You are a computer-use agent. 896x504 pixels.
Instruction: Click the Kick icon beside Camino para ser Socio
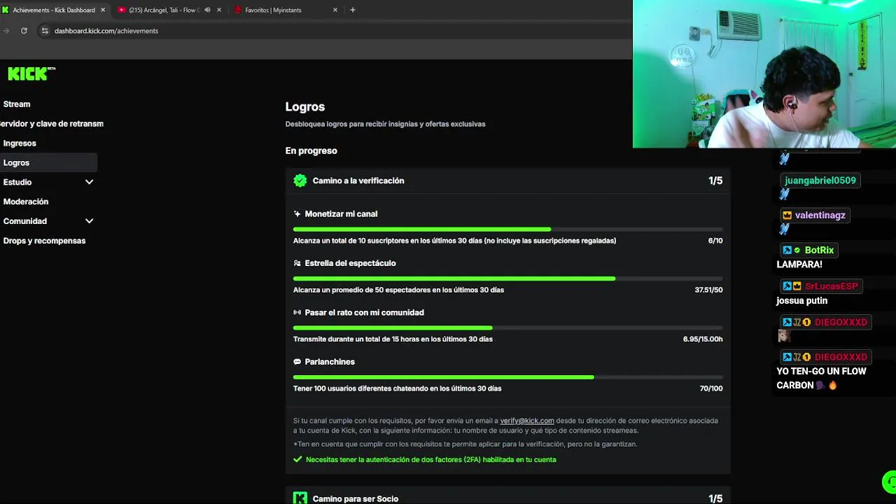[x=300, y=498]
